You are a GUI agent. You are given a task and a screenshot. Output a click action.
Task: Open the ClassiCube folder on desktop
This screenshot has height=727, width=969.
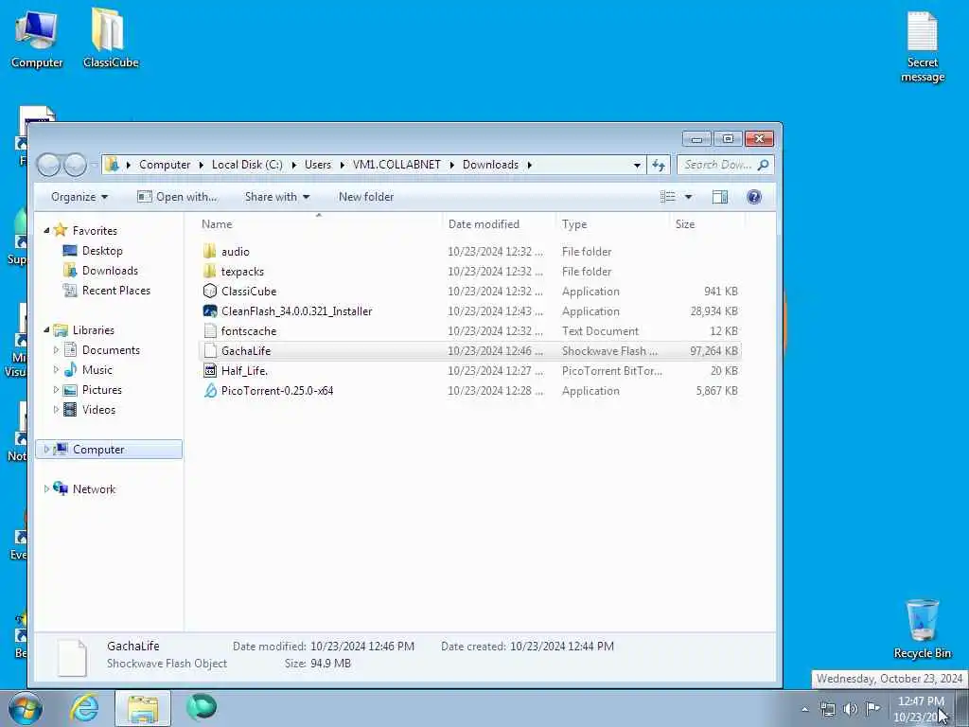coord(110,39)
